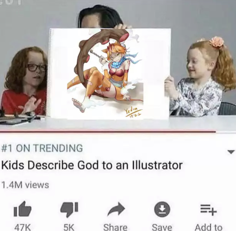Tap the Save download icon
Viewport: 236px width, 231px height.
pyautogui.click(x=162, y=209)
